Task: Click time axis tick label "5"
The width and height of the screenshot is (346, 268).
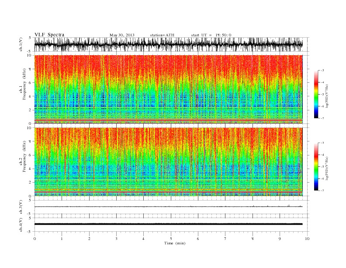Action: [171, 239]
